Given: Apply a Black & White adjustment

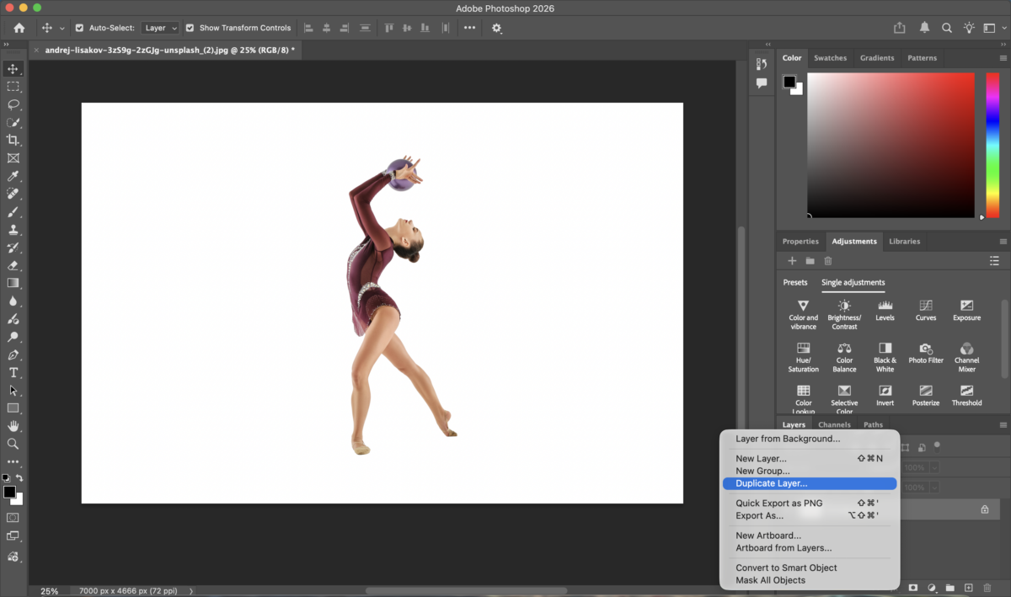Looking at the screenshot, I should point(885,351).
